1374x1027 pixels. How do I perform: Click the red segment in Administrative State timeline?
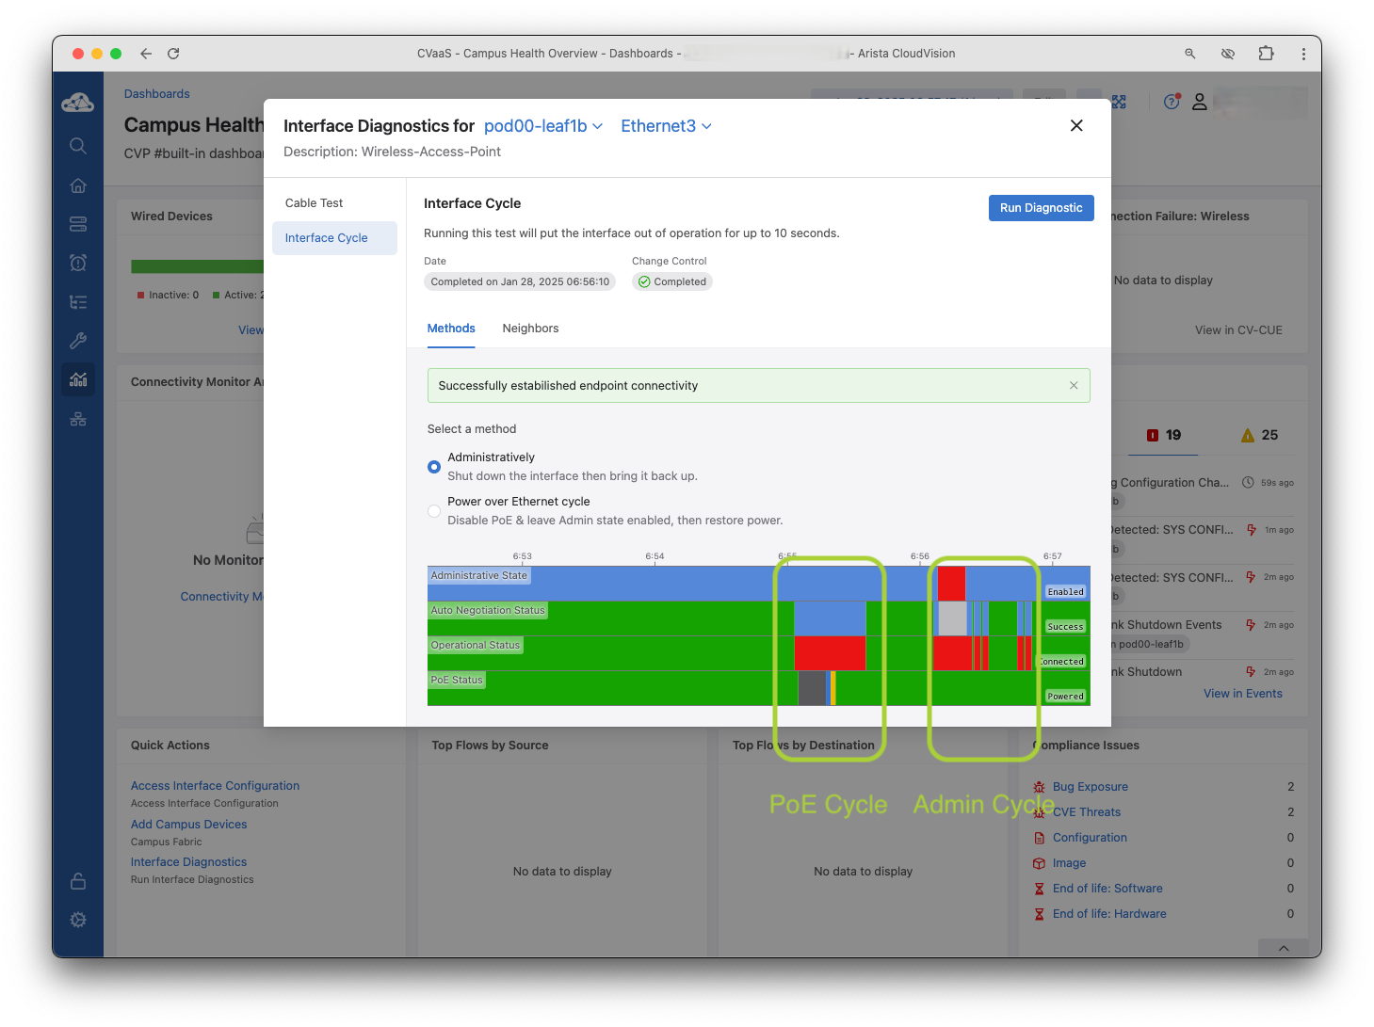951,583
